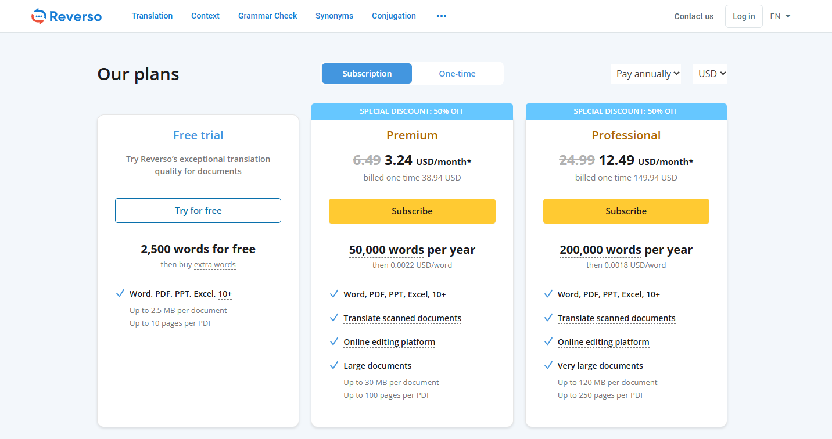
Task: Click the extra words link
Action: coord(215,265)
